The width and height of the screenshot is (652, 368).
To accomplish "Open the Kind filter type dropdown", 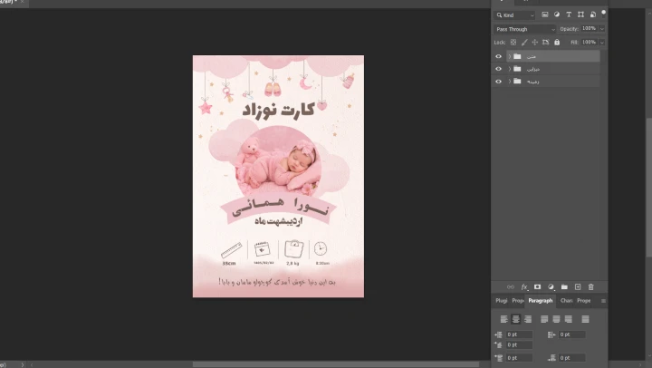I will click(x=514, y=15).
